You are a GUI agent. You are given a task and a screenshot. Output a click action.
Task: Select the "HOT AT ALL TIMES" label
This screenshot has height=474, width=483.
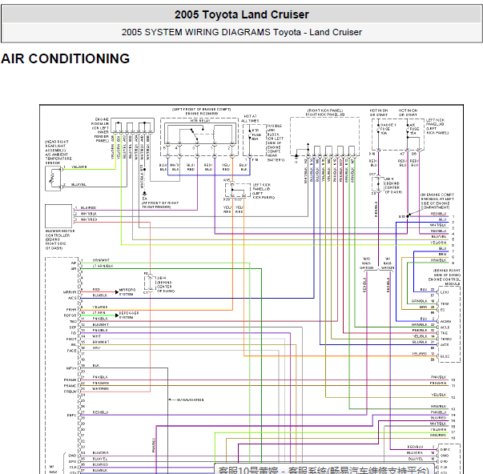pos(250,118)
